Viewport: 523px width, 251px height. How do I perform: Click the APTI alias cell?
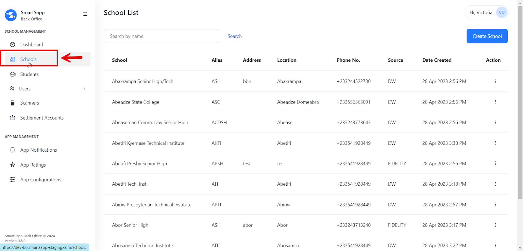click(216, 205)
